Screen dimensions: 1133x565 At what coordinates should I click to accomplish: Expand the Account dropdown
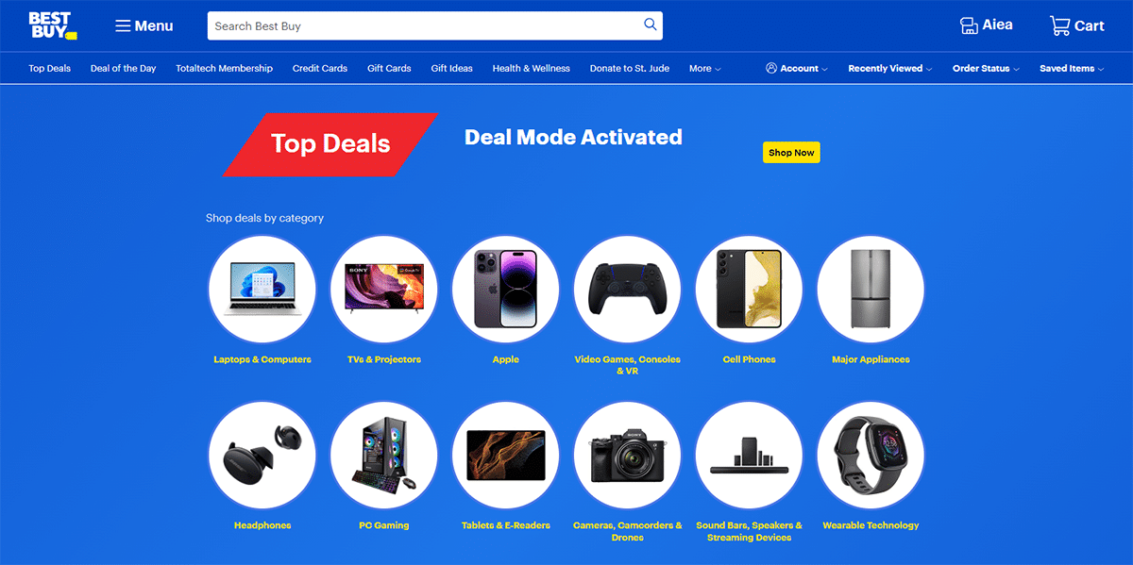tap(797, 69)
